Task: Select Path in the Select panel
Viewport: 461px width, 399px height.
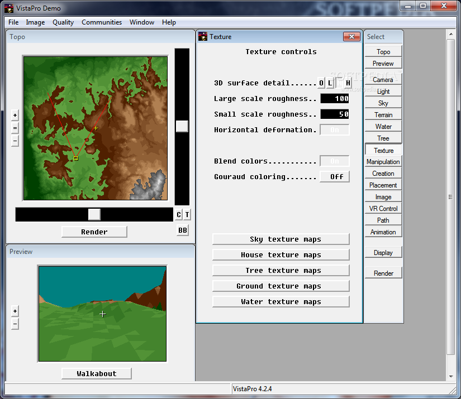Action: click(383, 220)
